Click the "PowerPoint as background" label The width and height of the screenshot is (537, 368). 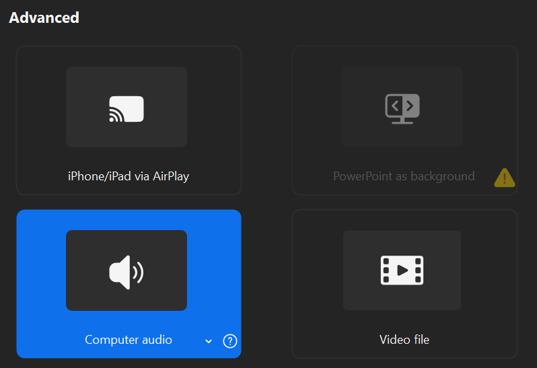(x=404, y=176)
